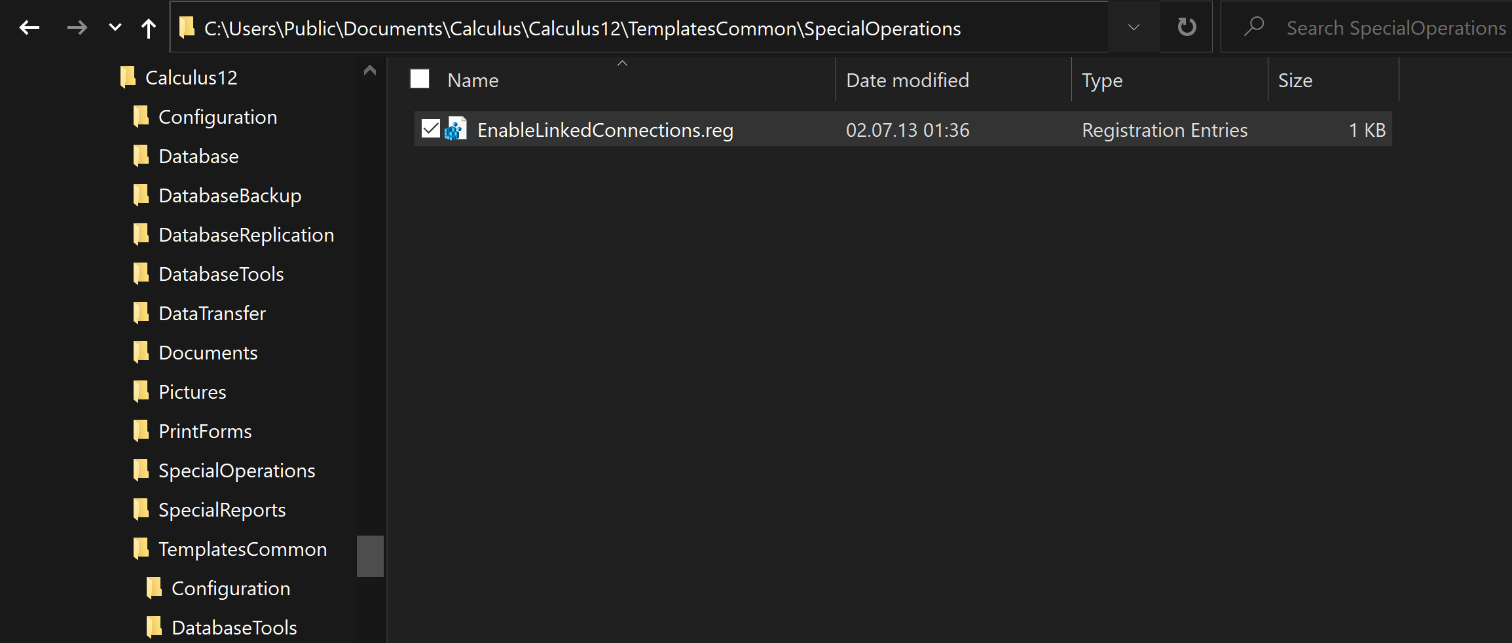Sort files by Date modified column
1512x643 pixels.
tap(907, 80)
